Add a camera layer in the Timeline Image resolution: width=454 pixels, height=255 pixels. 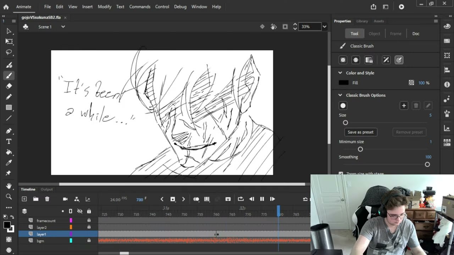coord(65,199)
